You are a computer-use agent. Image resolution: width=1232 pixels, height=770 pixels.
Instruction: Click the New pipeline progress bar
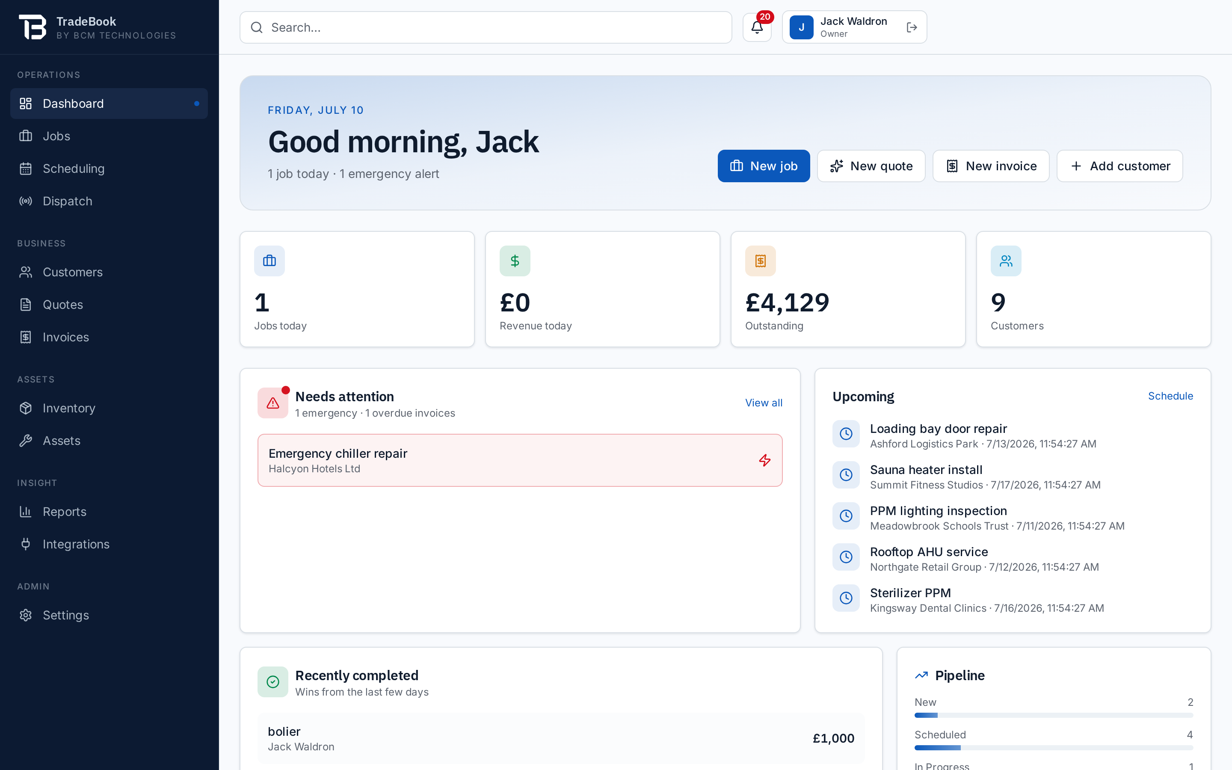coord(1053,715)
